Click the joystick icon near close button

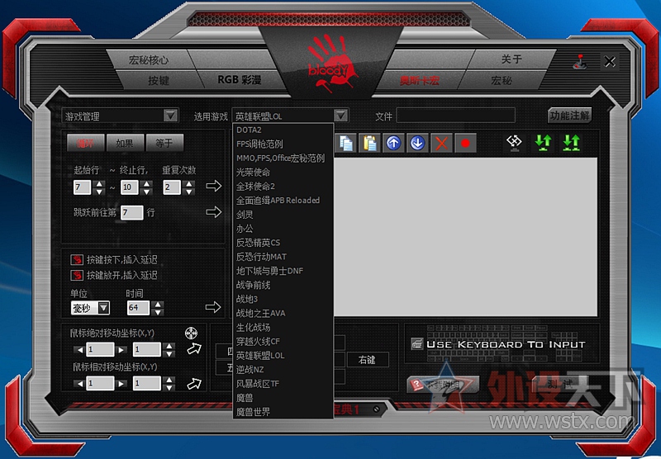[x=581, y=62]
